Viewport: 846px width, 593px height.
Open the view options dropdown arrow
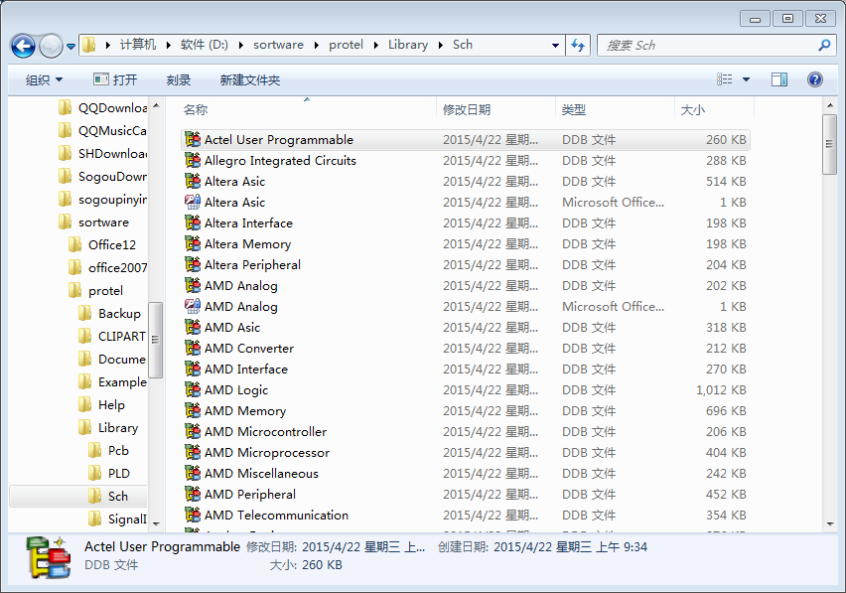[x=746, y=79]
